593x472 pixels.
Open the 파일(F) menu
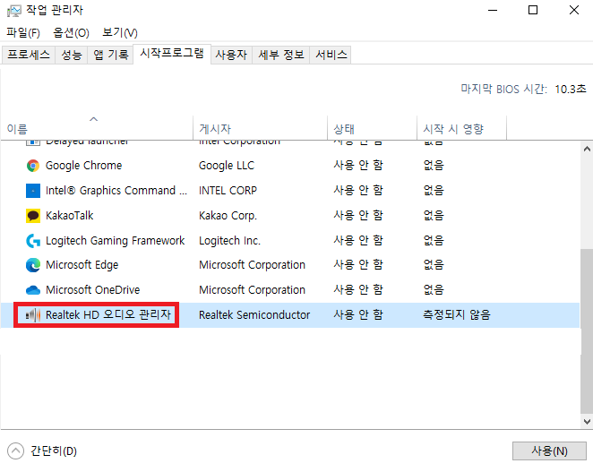pyautogui.click(x=23, y=33)
